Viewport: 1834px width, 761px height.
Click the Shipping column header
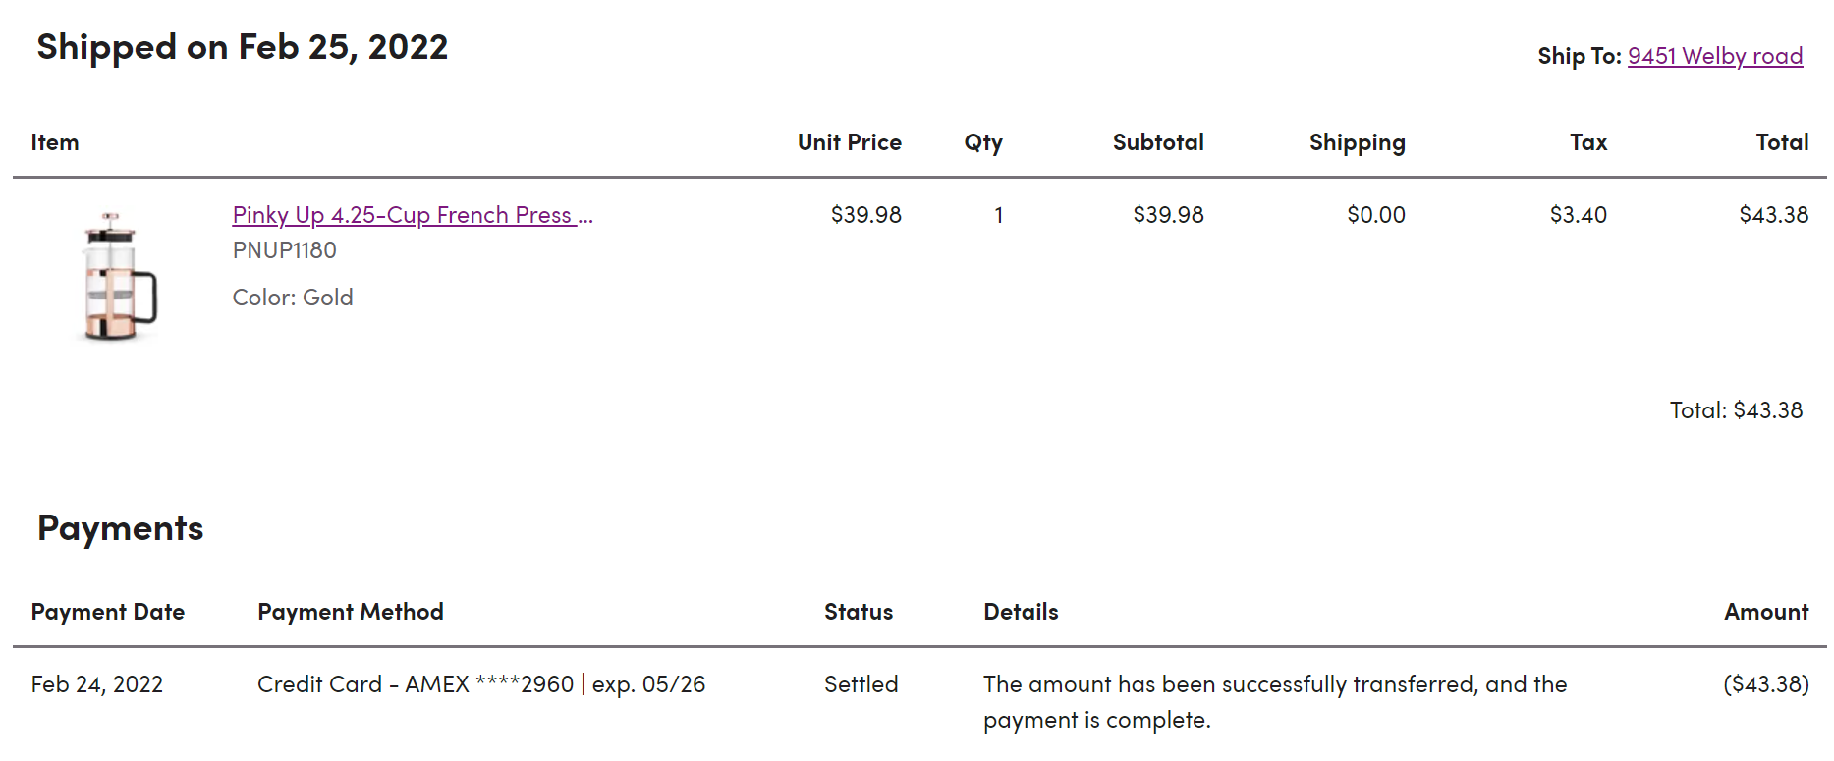click(x=1357, y=142)
